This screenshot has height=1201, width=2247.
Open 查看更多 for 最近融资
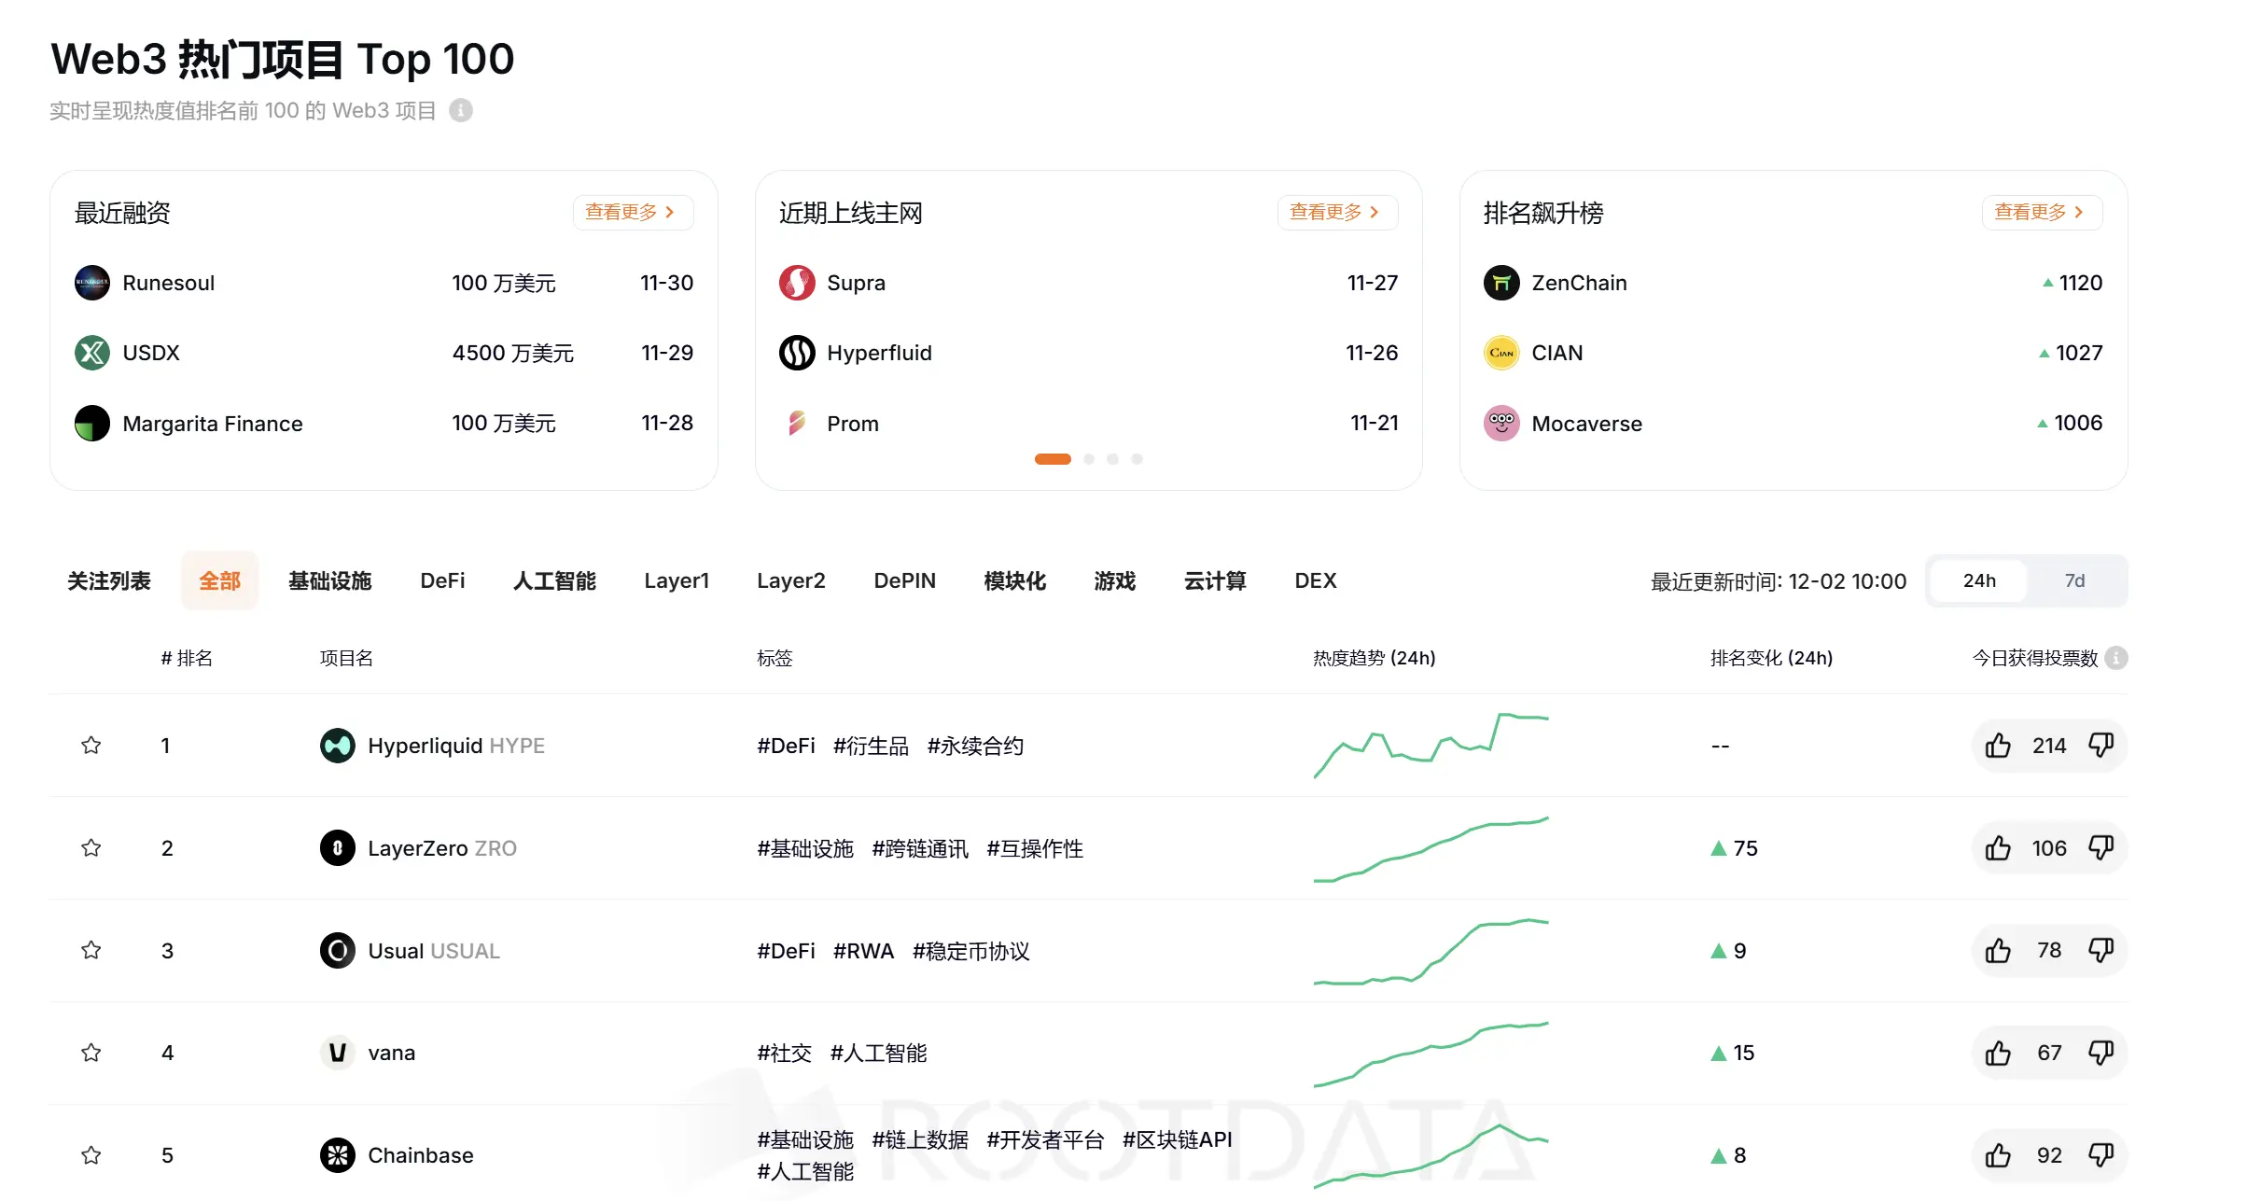633,212
